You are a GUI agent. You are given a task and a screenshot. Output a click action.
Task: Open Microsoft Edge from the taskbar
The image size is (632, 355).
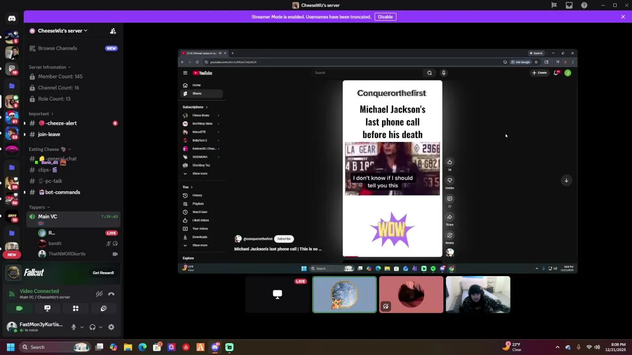click(x=142, y=347)
